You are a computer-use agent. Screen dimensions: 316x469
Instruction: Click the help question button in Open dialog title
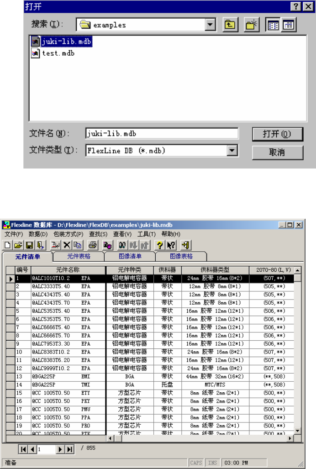(295, 6)
